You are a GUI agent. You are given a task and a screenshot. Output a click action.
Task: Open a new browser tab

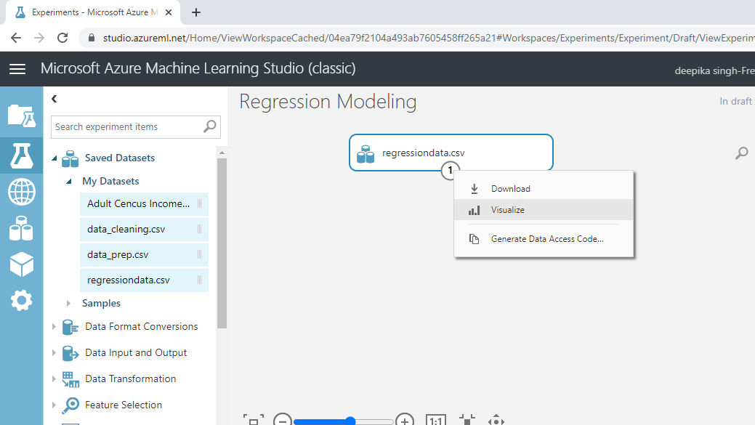point(196,12)
